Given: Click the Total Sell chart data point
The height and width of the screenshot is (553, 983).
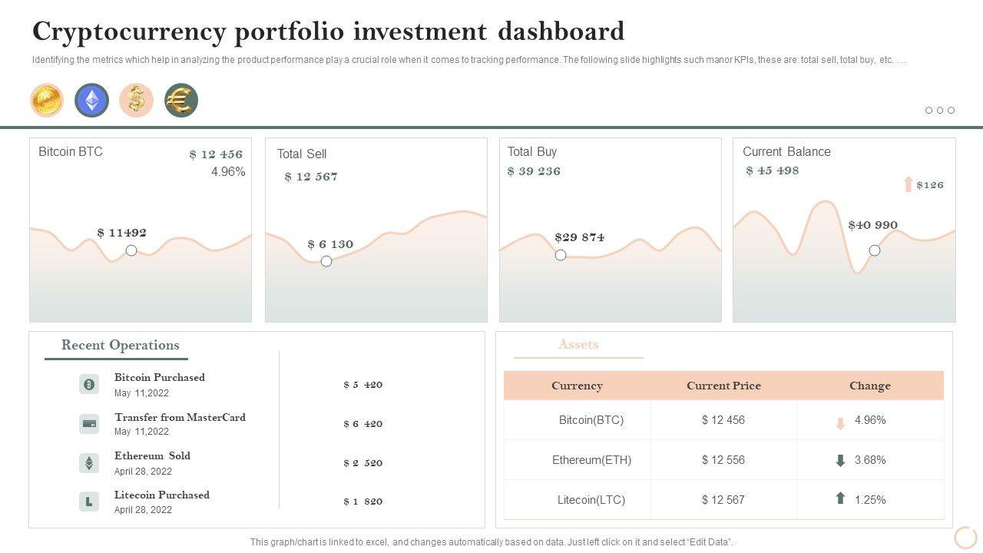Looking at the screenshot, I should point(326,261).
